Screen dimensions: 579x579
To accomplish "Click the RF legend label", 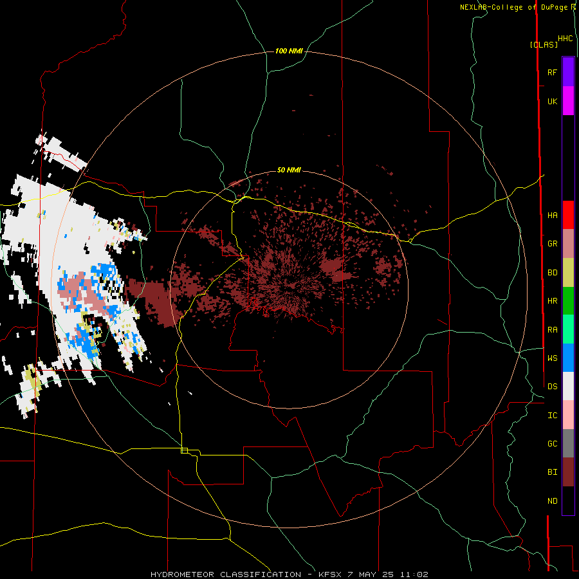I will click(552, 72).
